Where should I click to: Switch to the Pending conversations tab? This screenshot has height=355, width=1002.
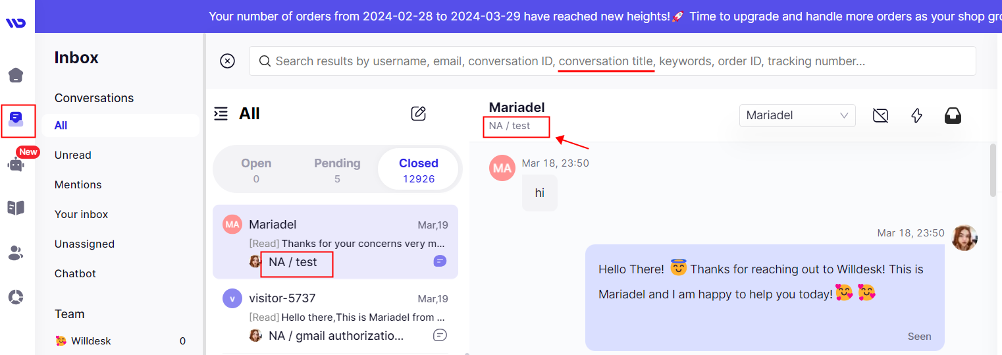(x=337, y=169)
